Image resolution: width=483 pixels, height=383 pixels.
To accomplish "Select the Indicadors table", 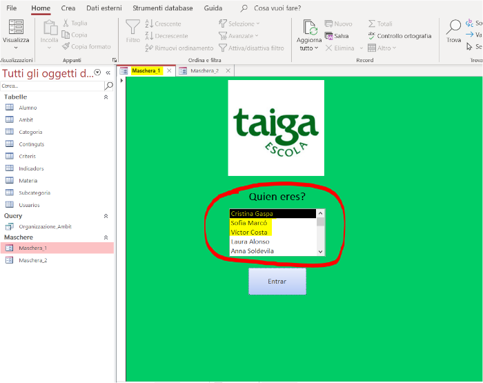I will point(31,168).
